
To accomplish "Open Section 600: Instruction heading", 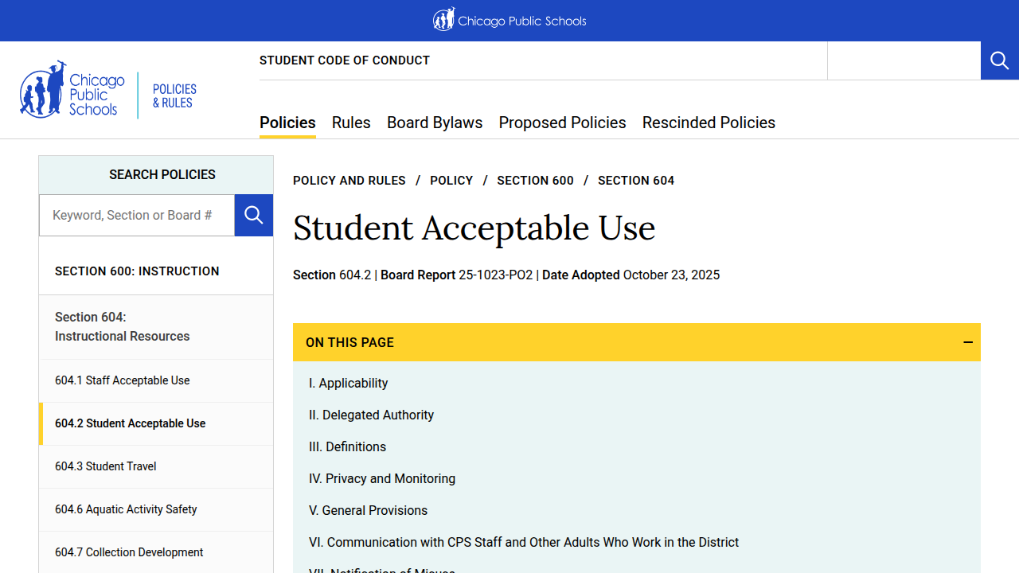I will (137, 271).
